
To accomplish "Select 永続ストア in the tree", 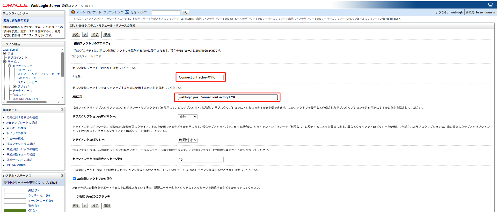I will click(19, 95).
